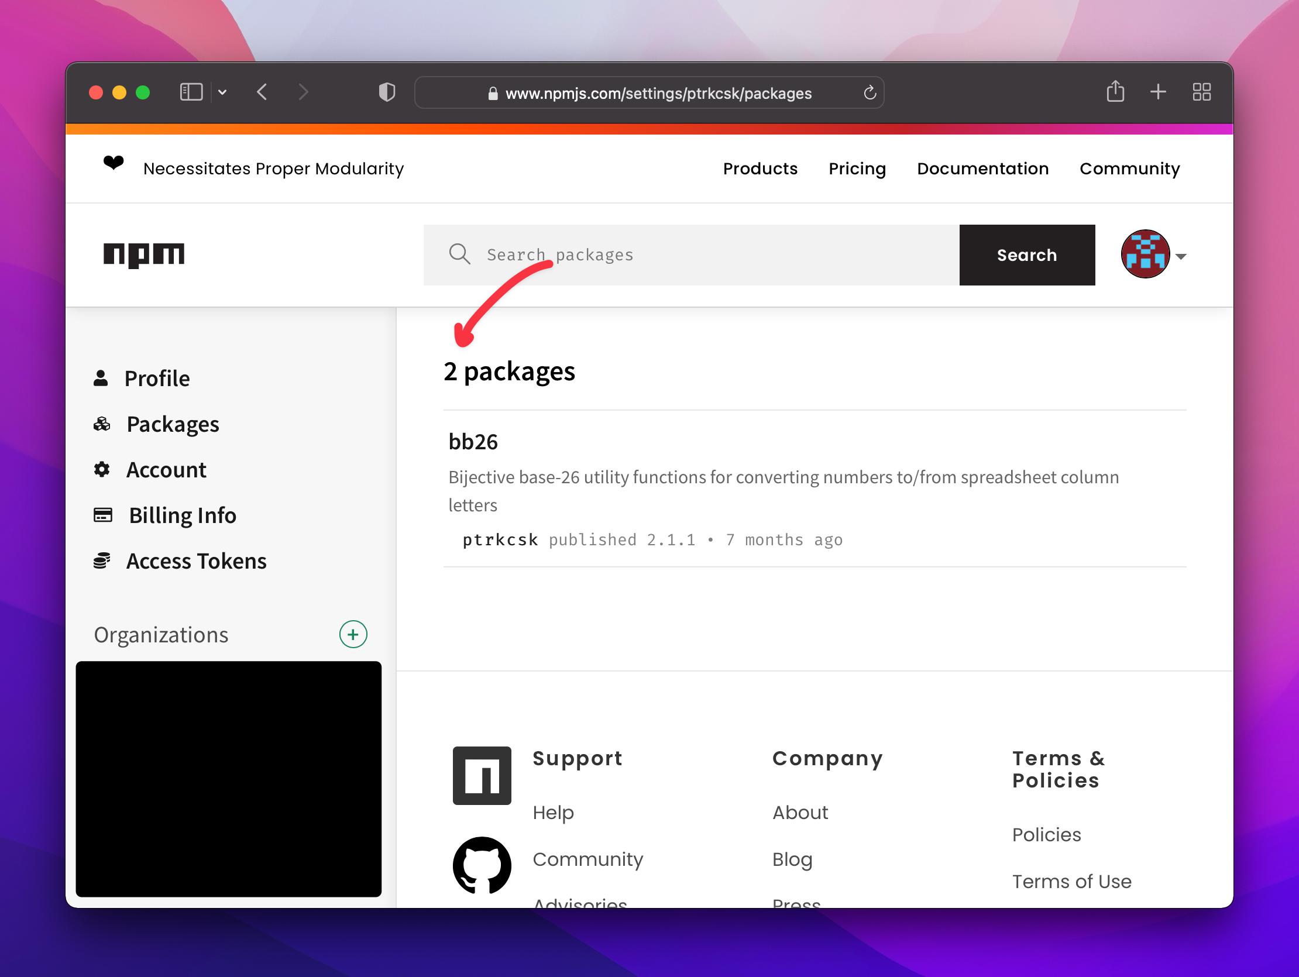
Task: Click the site security shield icon
Action: click(x=386, y=94)
